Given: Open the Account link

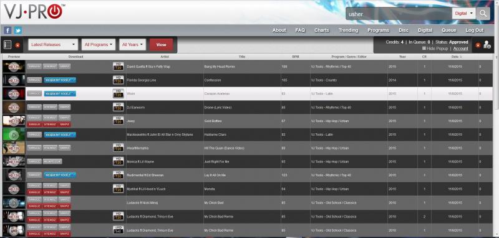Looking at the screenshot, I should click(460, 49).
